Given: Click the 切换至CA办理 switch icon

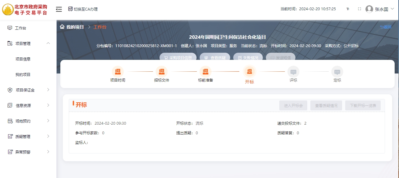Looking at the screenshot, I should point(70,9).
